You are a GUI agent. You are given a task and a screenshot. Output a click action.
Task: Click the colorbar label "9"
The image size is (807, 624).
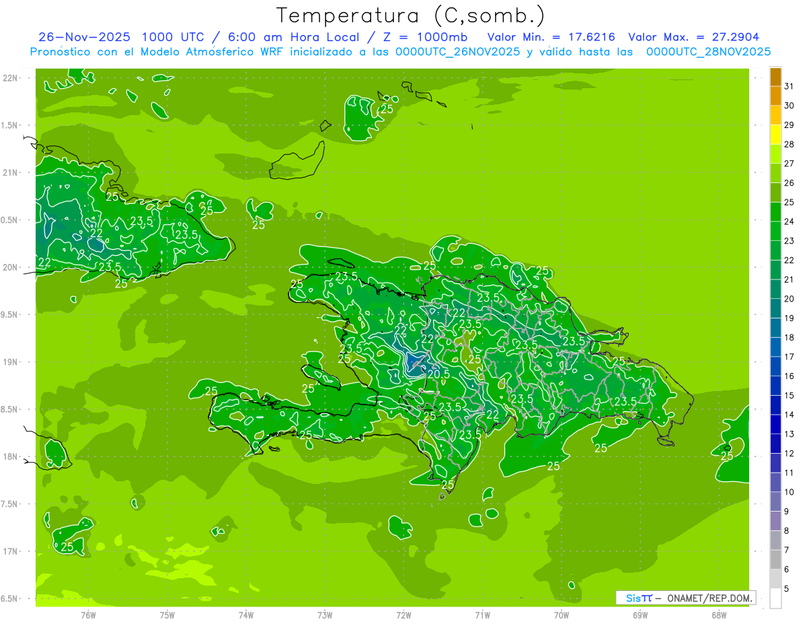tap(787, 512)
